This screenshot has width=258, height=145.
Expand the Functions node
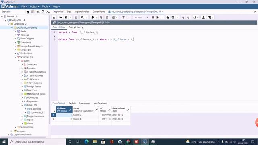22,90
